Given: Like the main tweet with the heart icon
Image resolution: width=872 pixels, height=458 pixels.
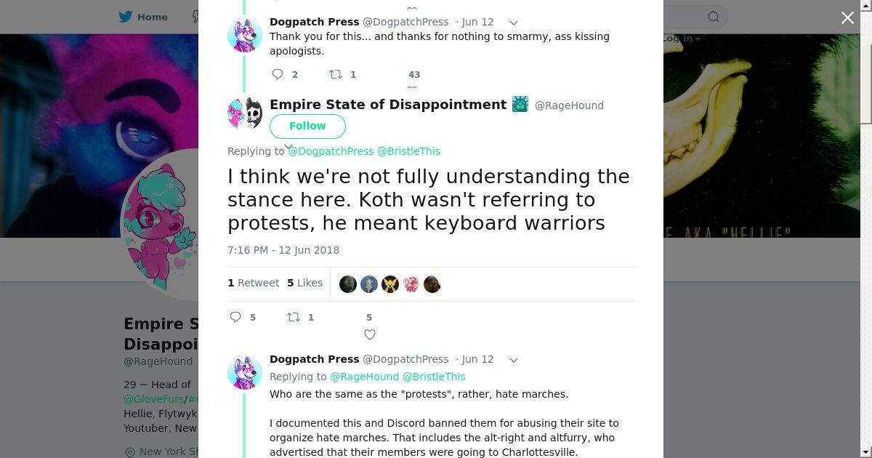Looking at the screenshot, I should 370,334.
